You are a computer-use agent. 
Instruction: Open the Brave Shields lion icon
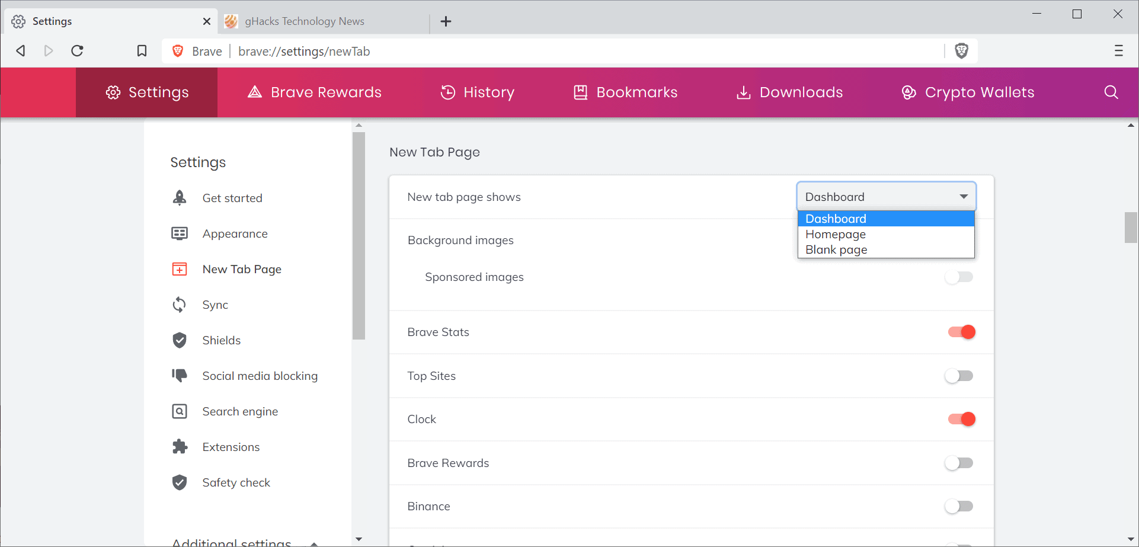(x=961, y=51)
